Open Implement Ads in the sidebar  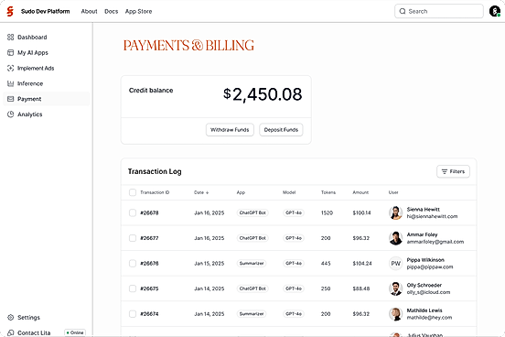[x=47, y=68]
